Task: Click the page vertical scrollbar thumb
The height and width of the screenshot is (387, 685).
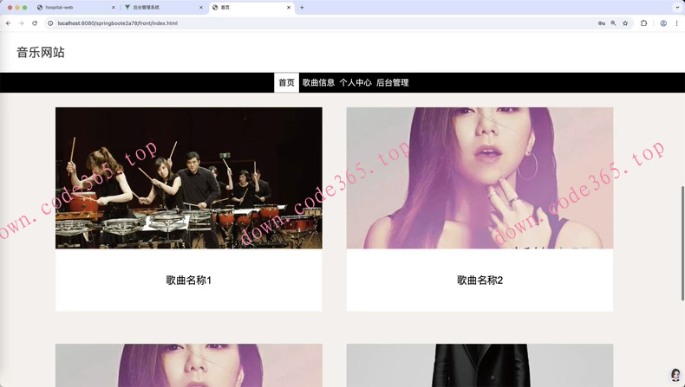Action: 682,243
